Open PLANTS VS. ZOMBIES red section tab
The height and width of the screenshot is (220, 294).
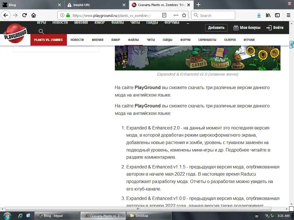pyautogui.click(x=49, y=40)
